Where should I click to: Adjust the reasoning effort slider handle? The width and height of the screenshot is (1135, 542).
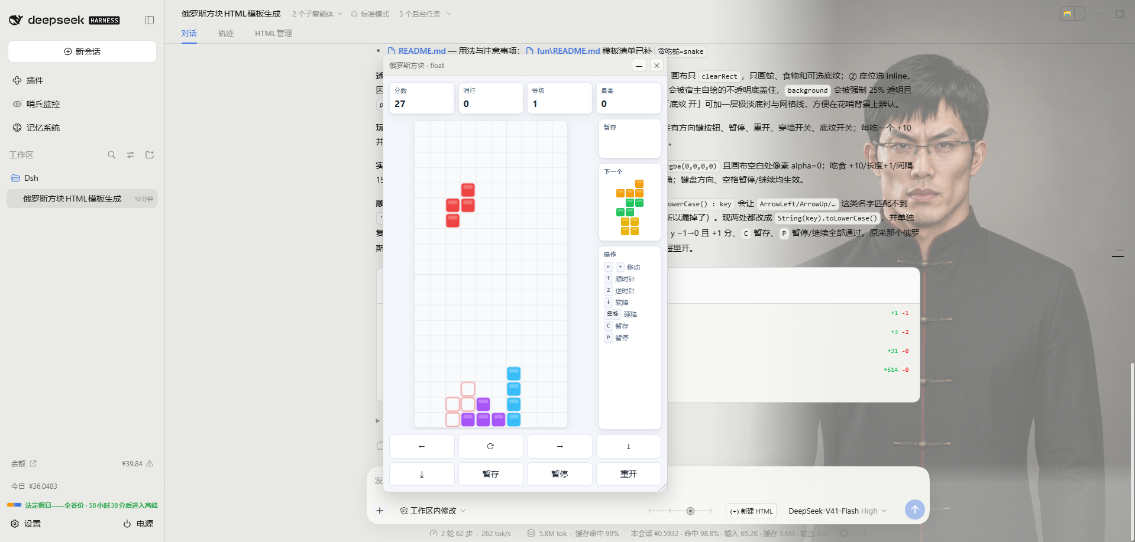(x=690, y=511)
